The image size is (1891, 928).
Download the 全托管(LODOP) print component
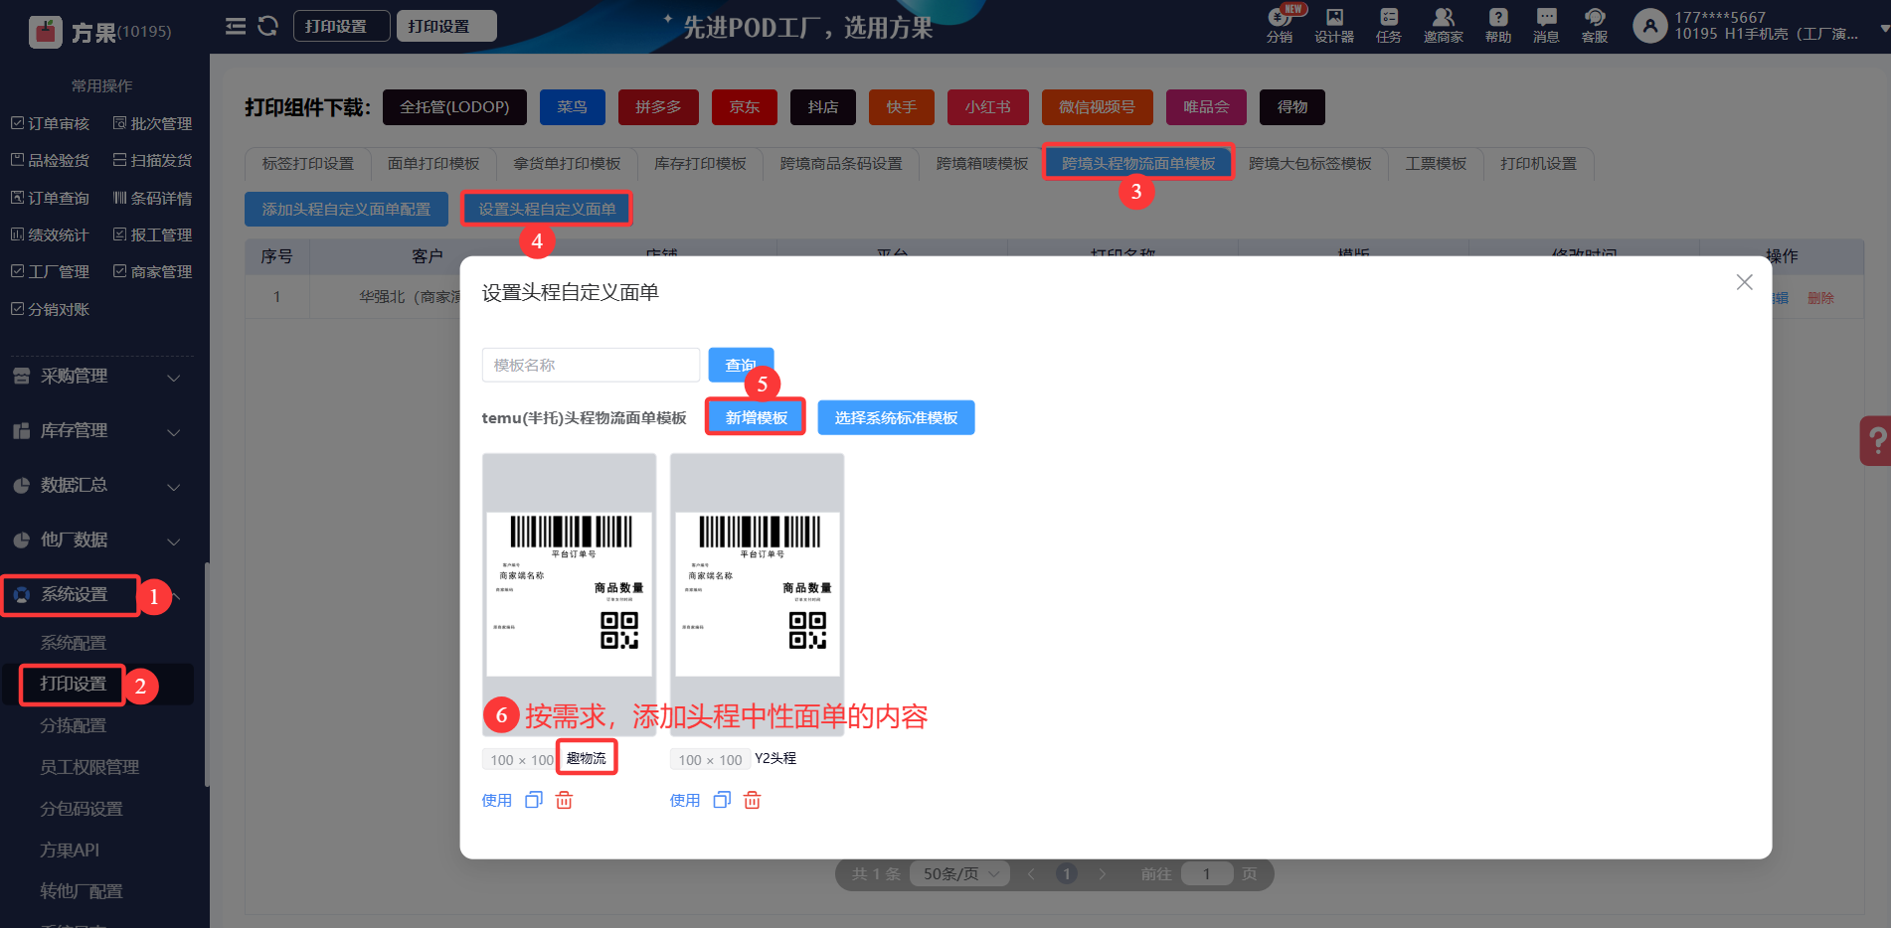[x=454, y=107]
